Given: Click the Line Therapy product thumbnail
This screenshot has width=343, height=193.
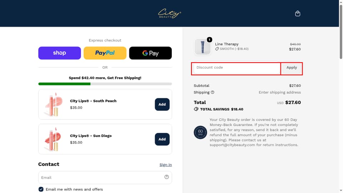Looking at the screenshot, I should point(203,47).
